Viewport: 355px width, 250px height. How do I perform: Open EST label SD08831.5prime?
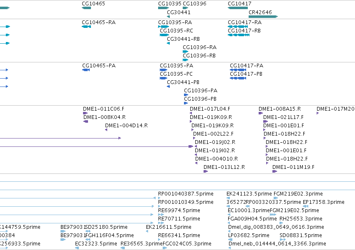301,235
